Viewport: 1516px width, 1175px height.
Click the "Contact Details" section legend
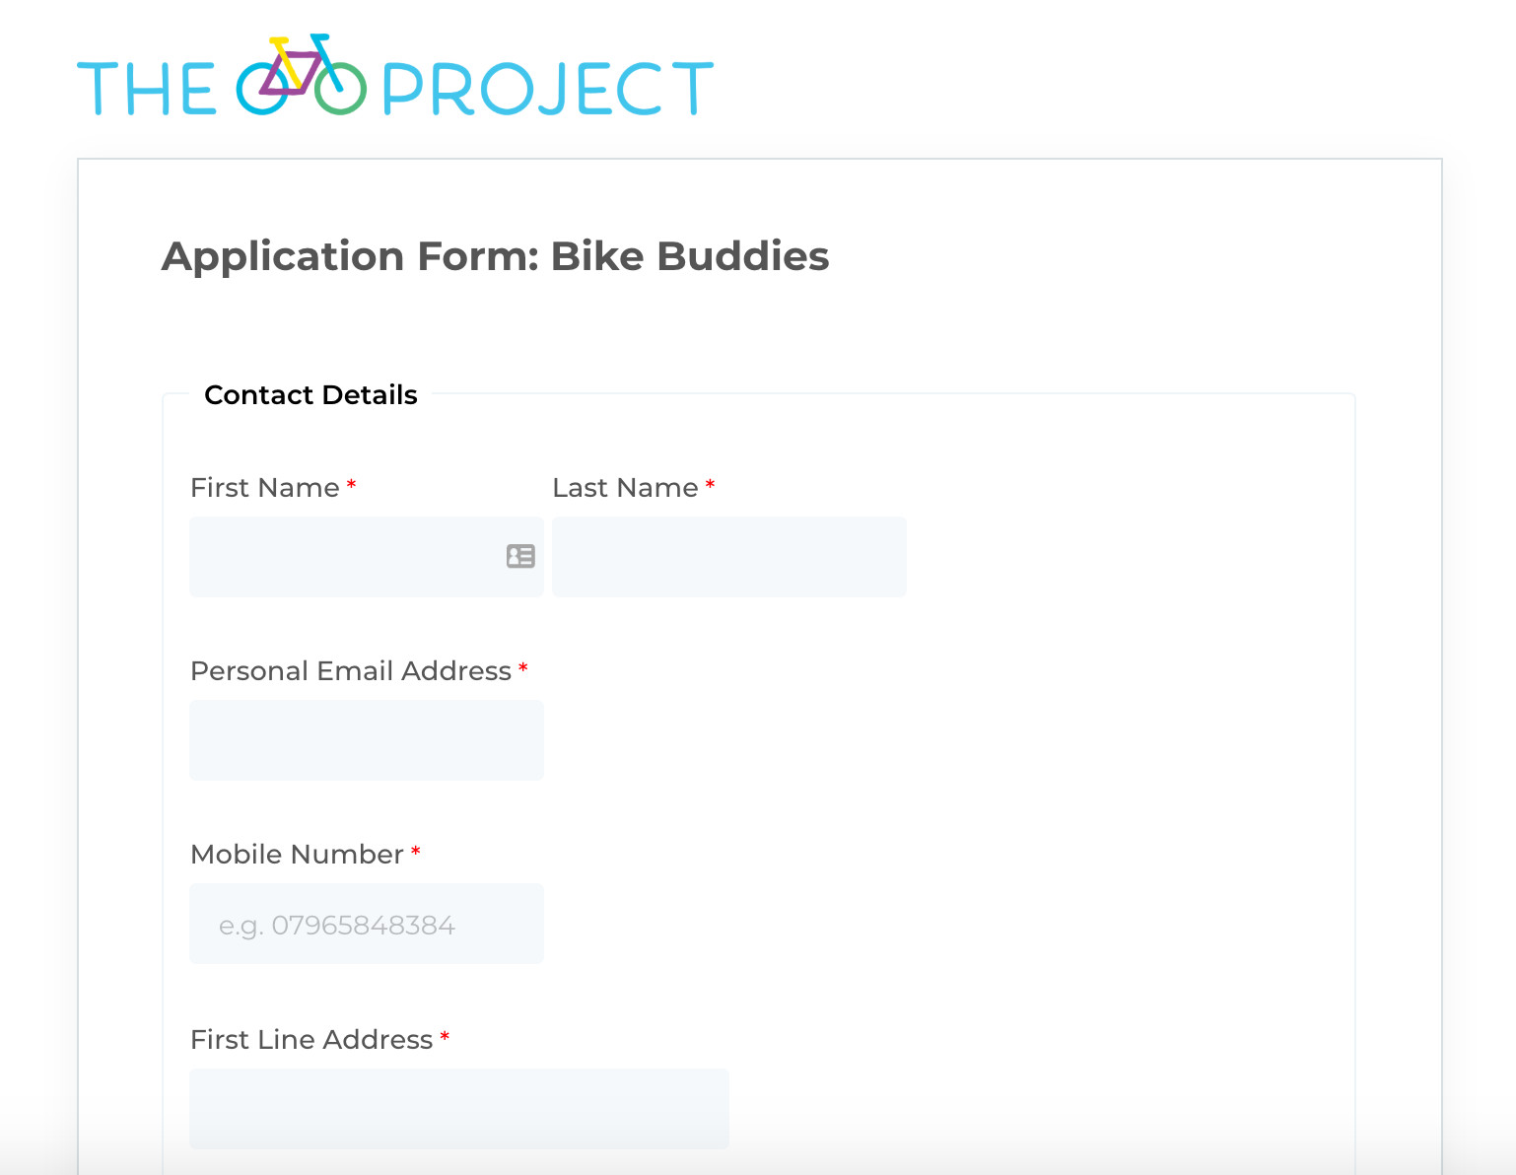tap(310, 395)
